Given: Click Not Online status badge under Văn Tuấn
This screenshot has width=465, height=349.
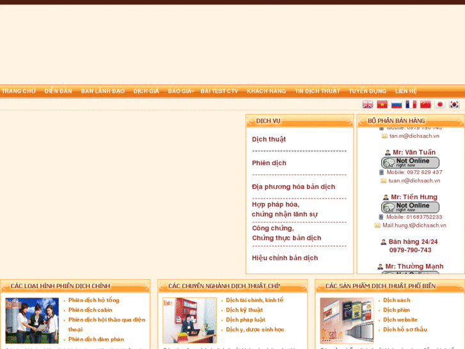Looking at the screenshot, I should pos(410,163).
